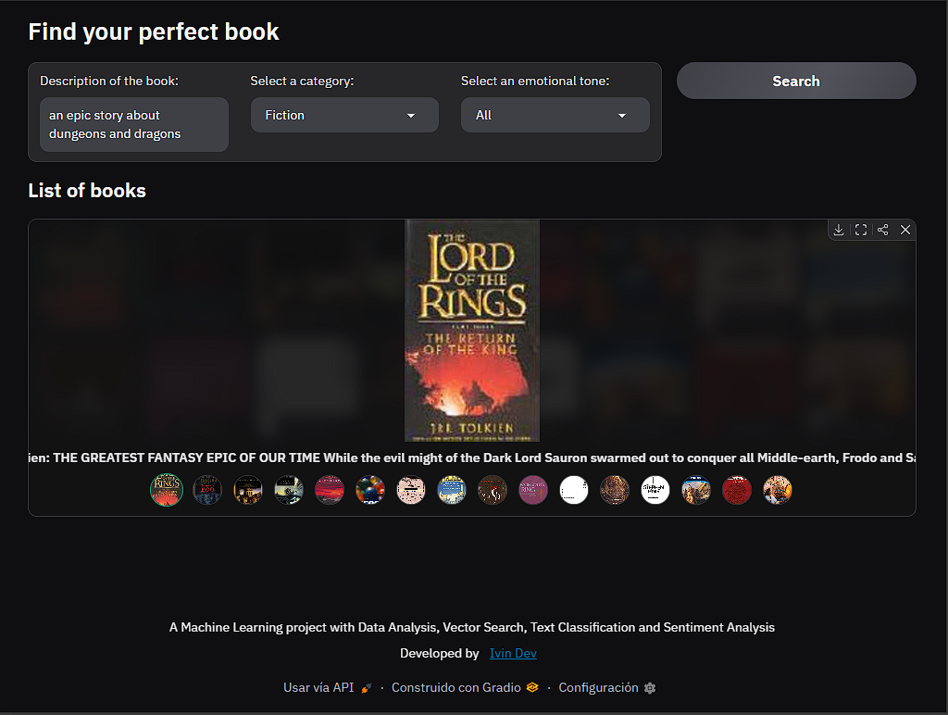Open the Fiction category dropdown

[x=344, y=115]
